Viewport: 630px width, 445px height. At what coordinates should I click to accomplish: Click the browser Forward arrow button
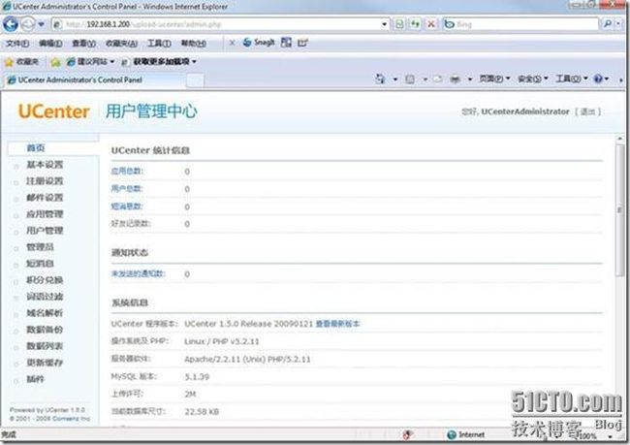28,24
